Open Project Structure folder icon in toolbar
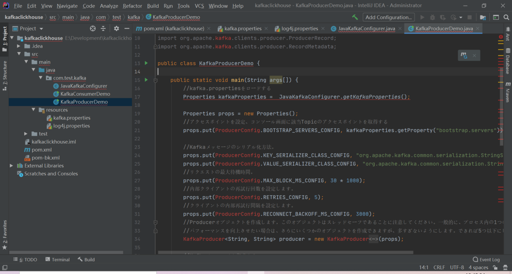Image resolution: width=512 pixels, height=274 pixels. click(483, 17)
